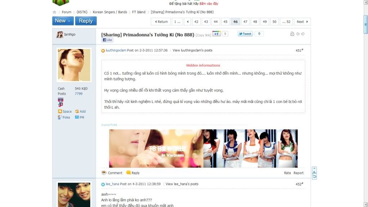The width and height of the screenshot is (368, 207).
Task: Open the medal icon under Posts
Action: tap(60, 102)
